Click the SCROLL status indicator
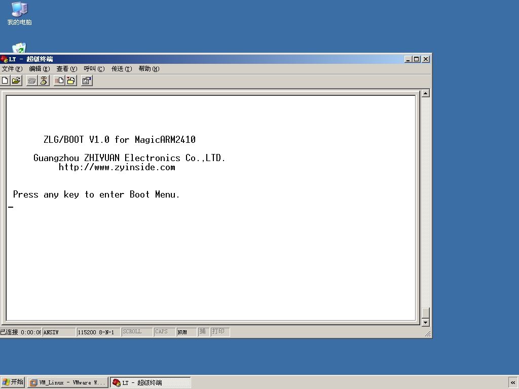519x389 pixels. click(x=137, y=332)
